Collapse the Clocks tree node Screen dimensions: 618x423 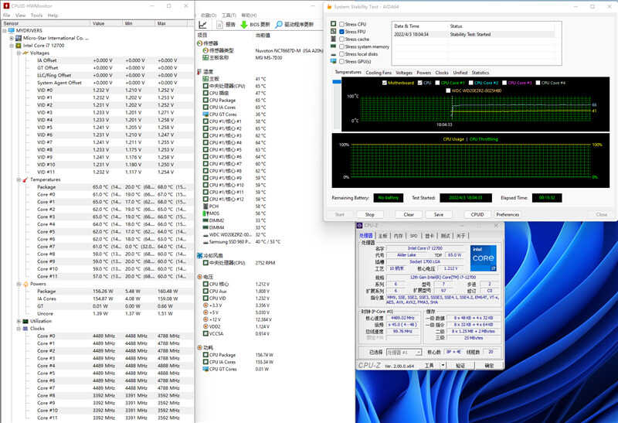pyautogui.click(x=19, y=329)
